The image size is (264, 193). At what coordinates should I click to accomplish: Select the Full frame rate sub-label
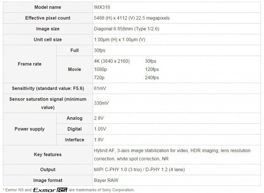click(x=74, y=50)
